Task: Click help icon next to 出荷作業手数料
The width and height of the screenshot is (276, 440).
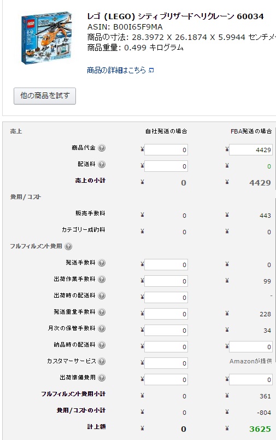Action: [x=102, y=279]
